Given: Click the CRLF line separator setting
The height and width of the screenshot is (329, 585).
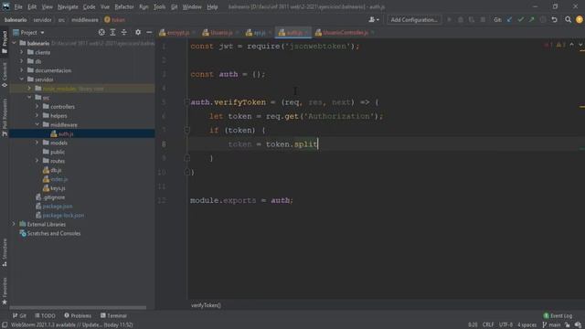Looking at the screenshot, I should (x=488, y=325).
